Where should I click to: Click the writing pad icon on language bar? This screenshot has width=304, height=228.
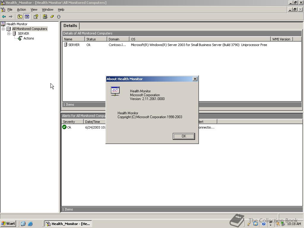[256, 224]
